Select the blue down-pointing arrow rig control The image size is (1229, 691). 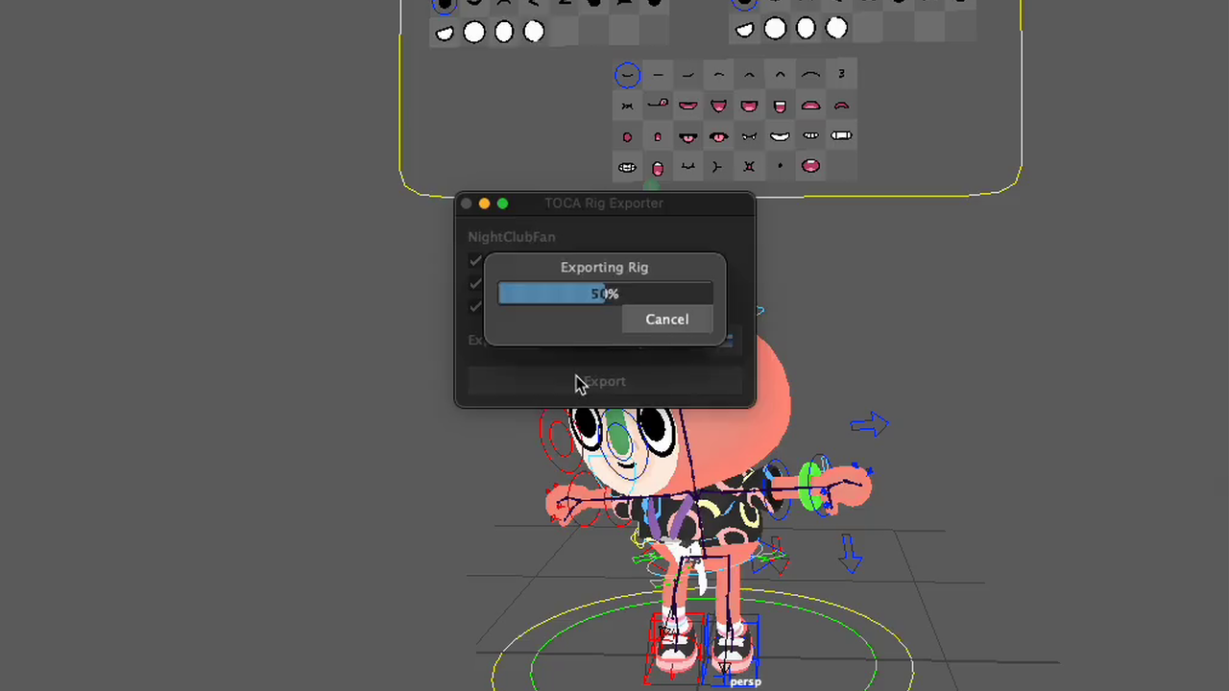pyautogui.click(x=850, y=553)
